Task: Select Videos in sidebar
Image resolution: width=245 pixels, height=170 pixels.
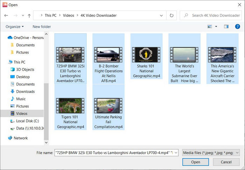Action: [22, 113]
